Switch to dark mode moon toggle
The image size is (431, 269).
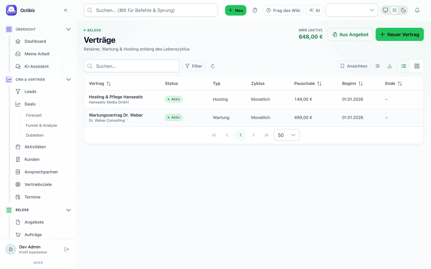click(403, 10)
